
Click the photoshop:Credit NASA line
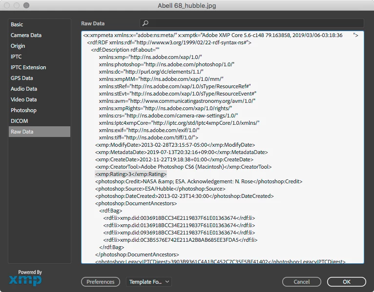tap(199, 181)
